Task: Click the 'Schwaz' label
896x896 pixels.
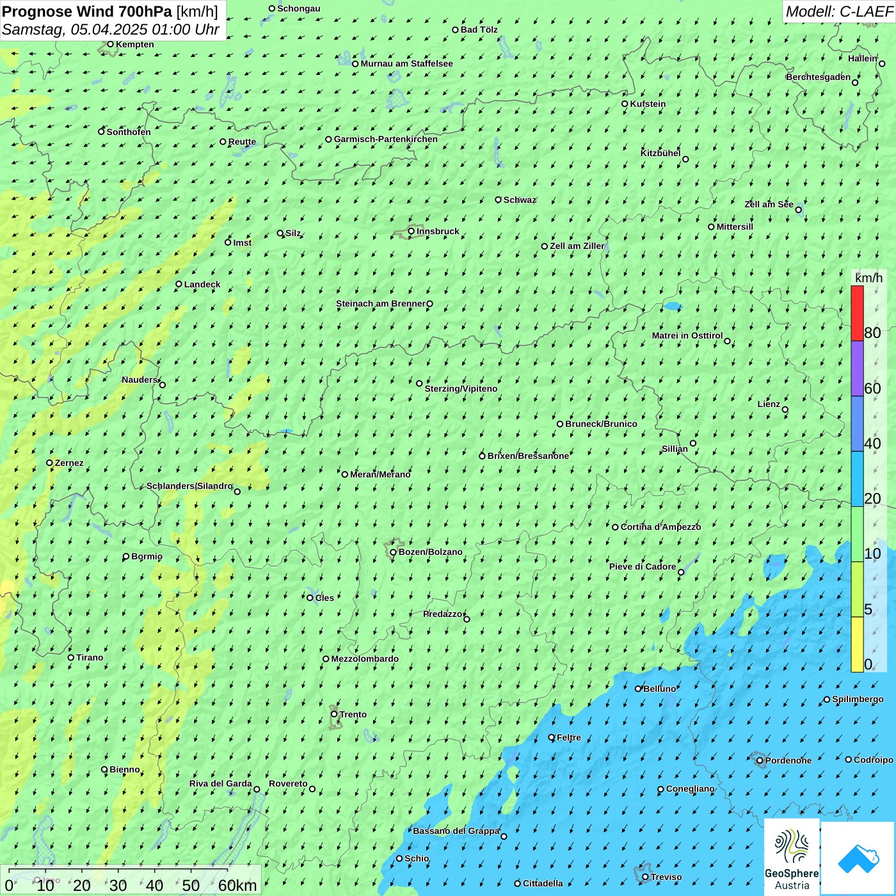Action: (x=520, y=200)
